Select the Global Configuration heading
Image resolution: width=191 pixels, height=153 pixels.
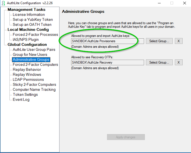point(27,44)
